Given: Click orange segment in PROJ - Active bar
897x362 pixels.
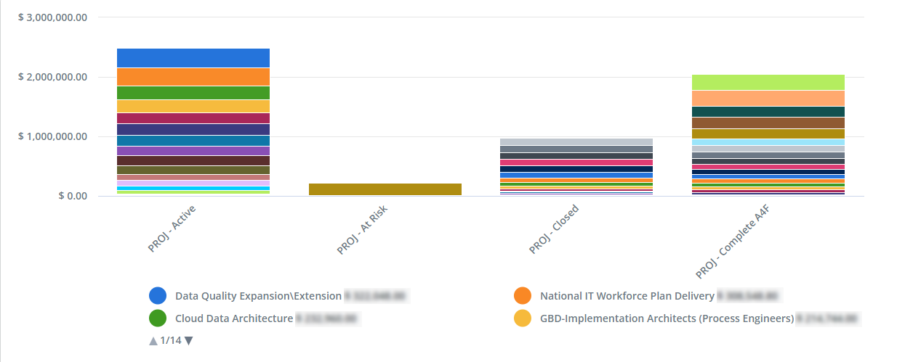Looking at the screenshot, I should click(x=193, y=77).
